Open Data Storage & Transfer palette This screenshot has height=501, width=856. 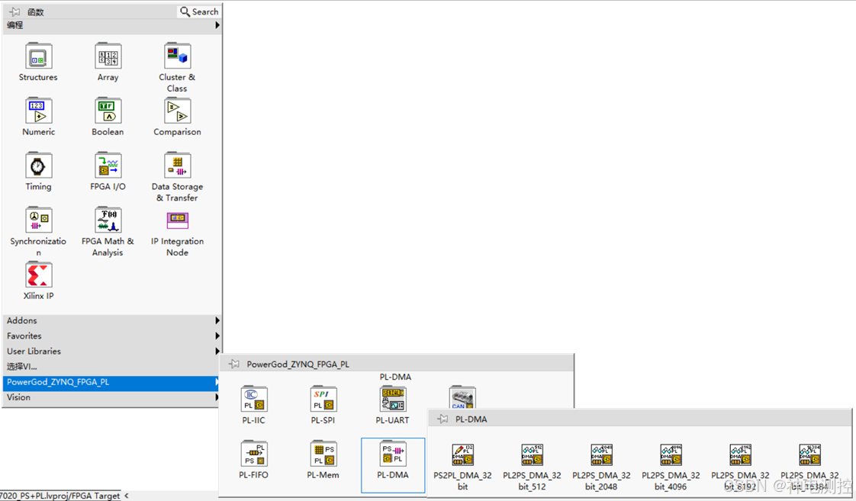[x=178, y=166]
